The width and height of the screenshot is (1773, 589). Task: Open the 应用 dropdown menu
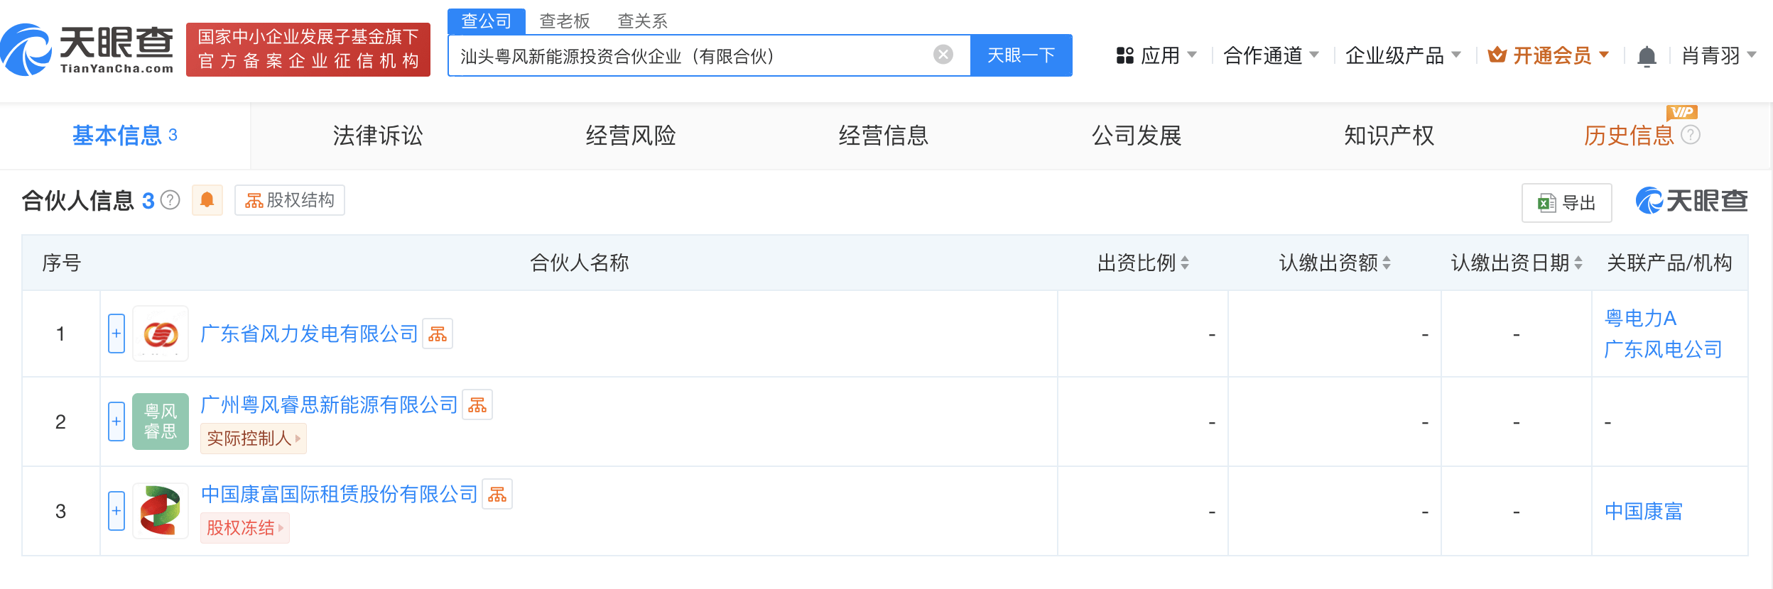[1156, 55]
